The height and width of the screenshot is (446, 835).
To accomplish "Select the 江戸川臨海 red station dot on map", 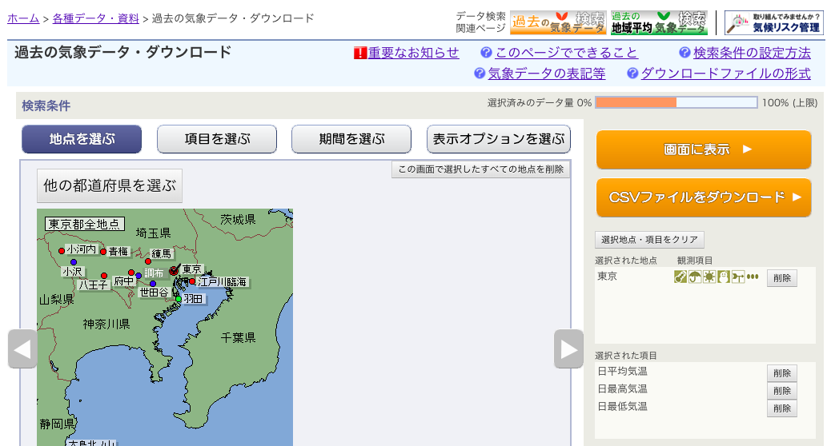I will [192, 281].
